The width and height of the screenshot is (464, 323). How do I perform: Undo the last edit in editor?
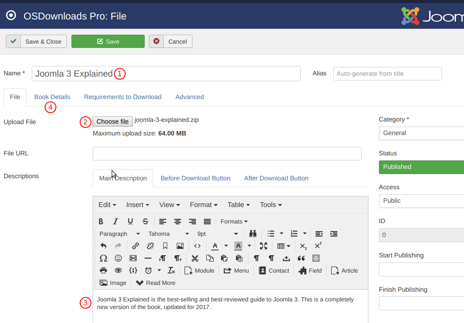point(103,246)
